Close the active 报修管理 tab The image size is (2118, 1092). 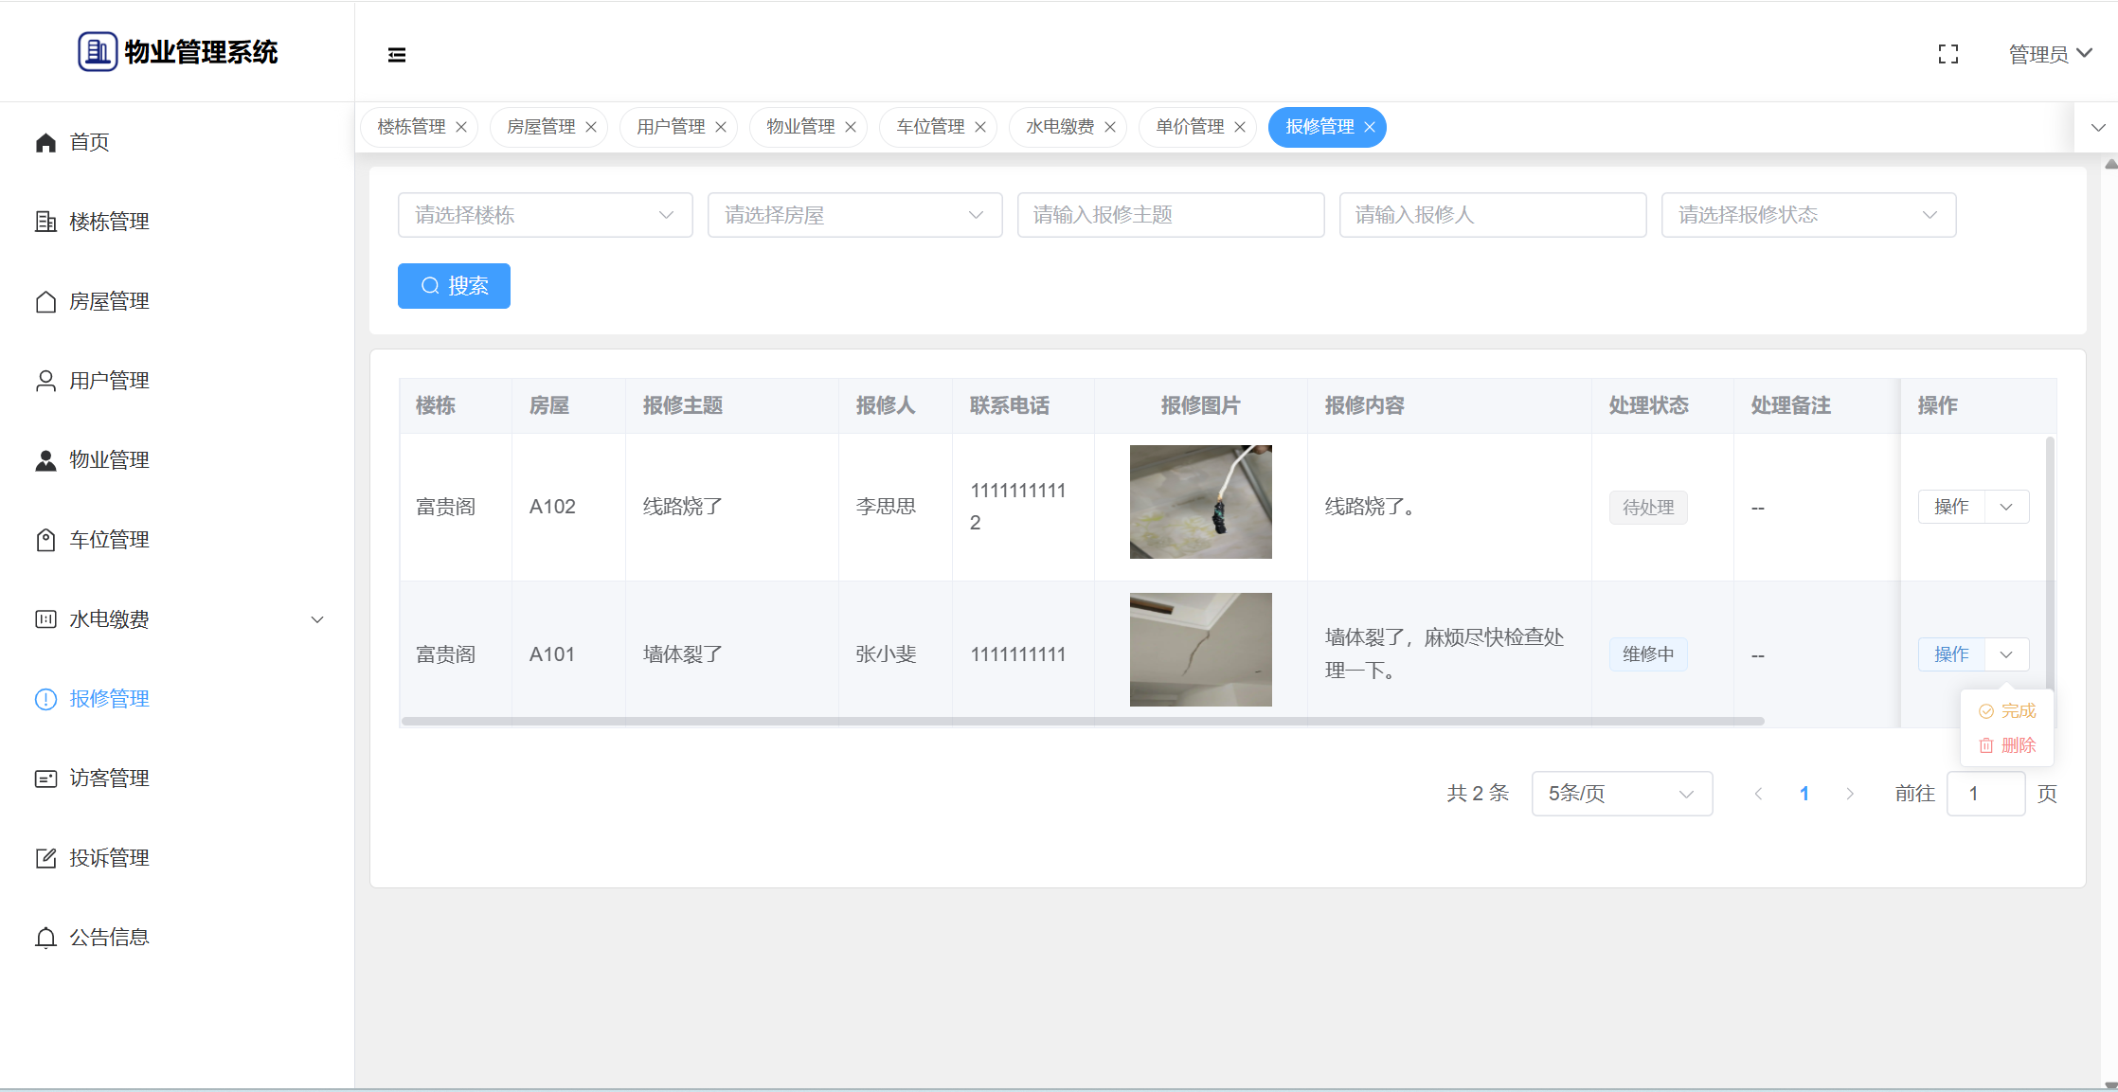pos(1370,127)
